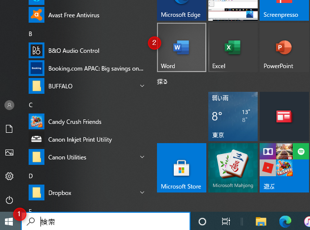
Task: Click the Windows Start button
Action: click(10, 222)
